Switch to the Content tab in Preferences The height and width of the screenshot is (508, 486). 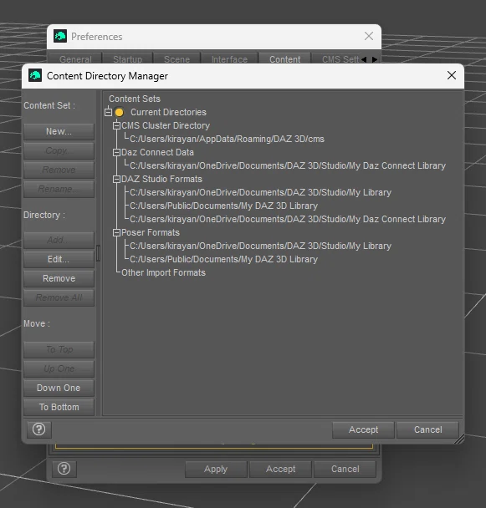(x=285, y=59)
